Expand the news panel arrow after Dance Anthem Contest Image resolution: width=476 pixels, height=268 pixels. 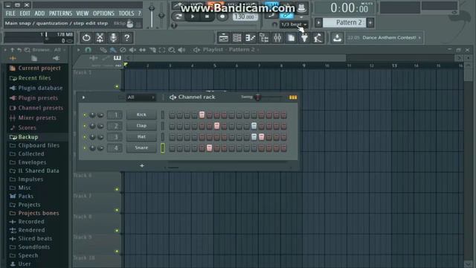click(419, 38)
